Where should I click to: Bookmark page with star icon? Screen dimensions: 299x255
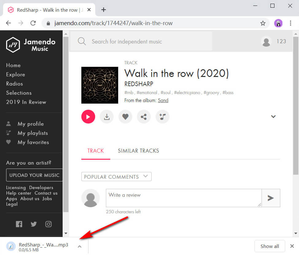click(x=263, y=23)
